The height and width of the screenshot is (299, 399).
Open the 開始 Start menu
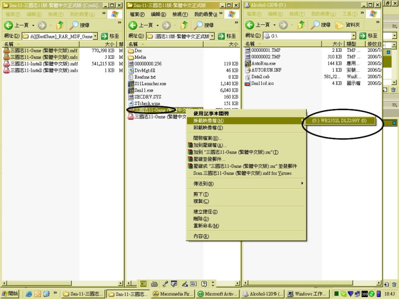coord(10,294)
